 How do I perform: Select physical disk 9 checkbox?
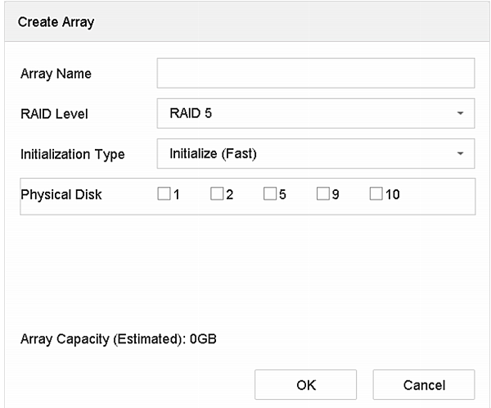click(323, 195)
